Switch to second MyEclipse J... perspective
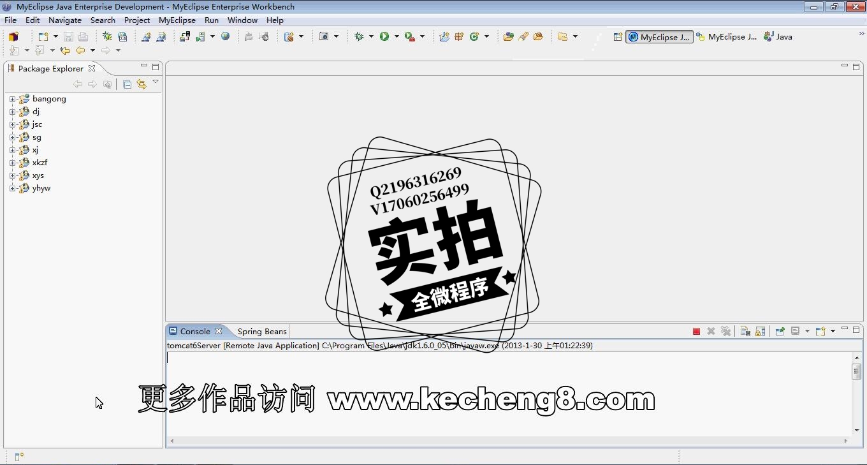This screenshot has height=465, width=867. pyautogui.click(x=726, y=37)
